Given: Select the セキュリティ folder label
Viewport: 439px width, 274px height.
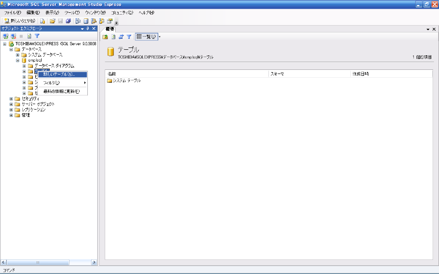Looking at the screenshot, I should click(31, 99).
